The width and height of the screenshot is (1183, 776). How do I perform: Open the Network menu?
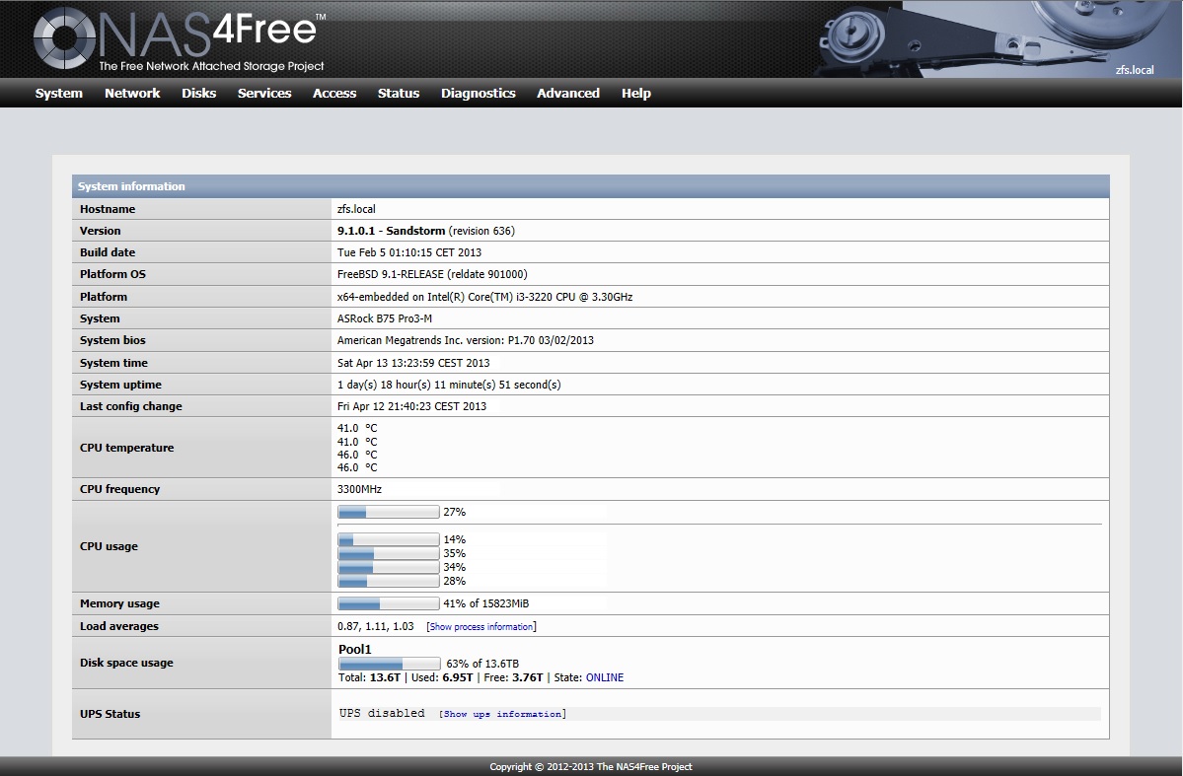tap(132, 94)
